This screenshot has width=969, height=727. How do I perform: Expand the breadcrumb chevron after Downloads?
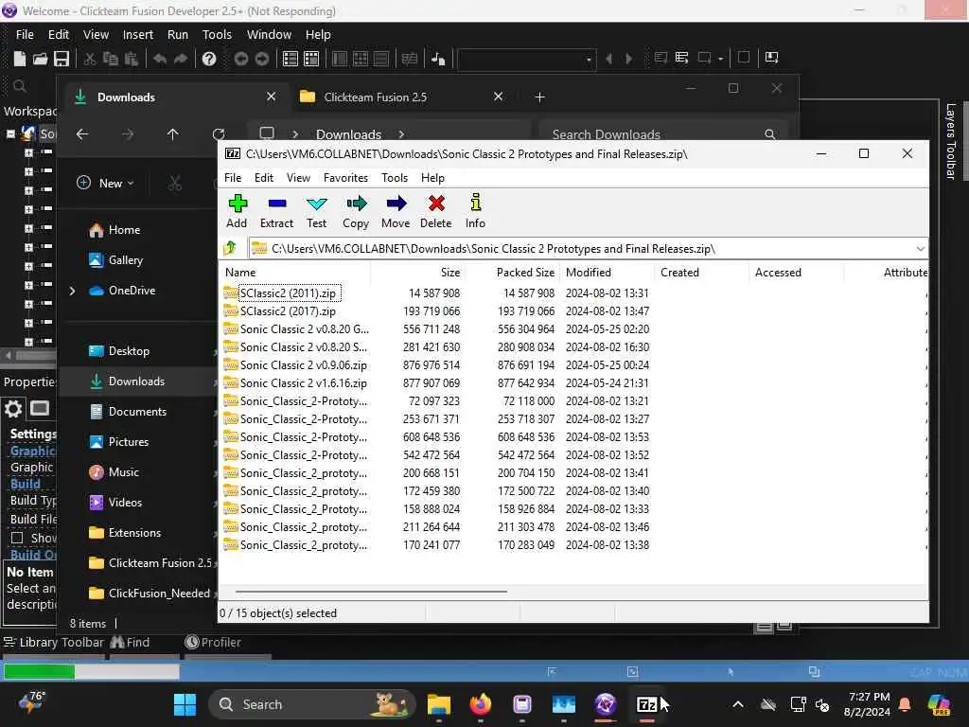coord(401,134)
